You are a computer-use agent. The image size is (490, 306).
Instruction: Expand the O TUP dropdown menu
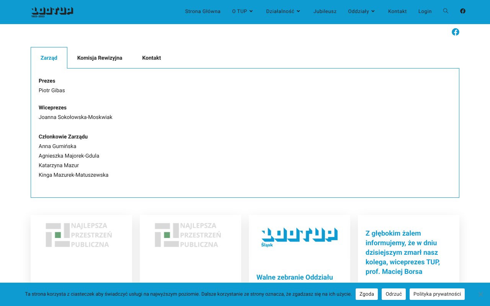(x=242, y=11)
